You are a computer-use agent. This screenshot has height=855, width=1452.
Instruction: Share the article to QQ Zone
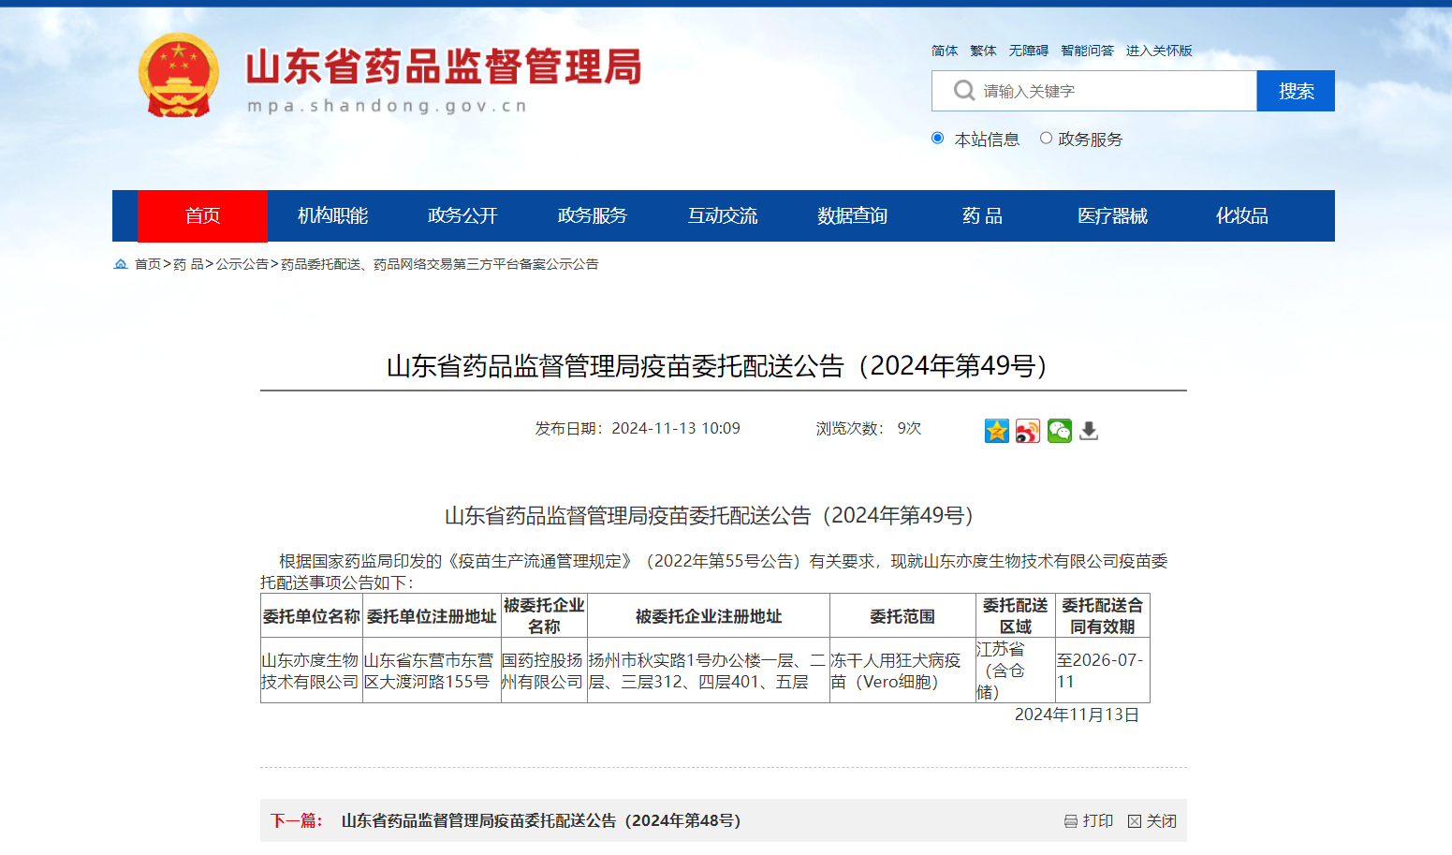pyautogui.click(x=996, y=431)
